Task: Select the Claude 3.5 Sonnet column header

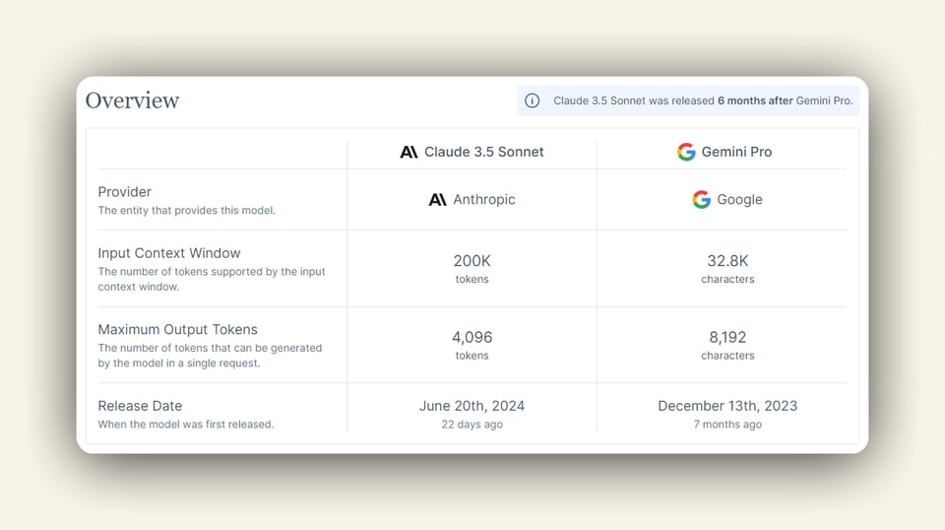Action: click(472, 152)
